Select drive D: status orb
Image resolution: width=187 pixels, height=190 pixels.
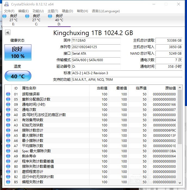point(50,16)
